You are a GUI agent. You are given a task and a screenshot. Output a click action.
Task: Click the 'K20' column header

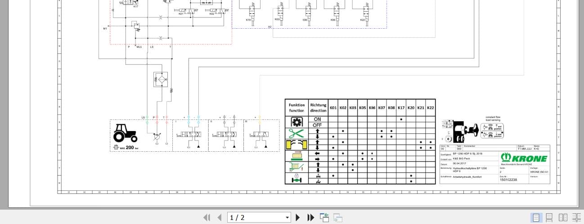[411, 108]
